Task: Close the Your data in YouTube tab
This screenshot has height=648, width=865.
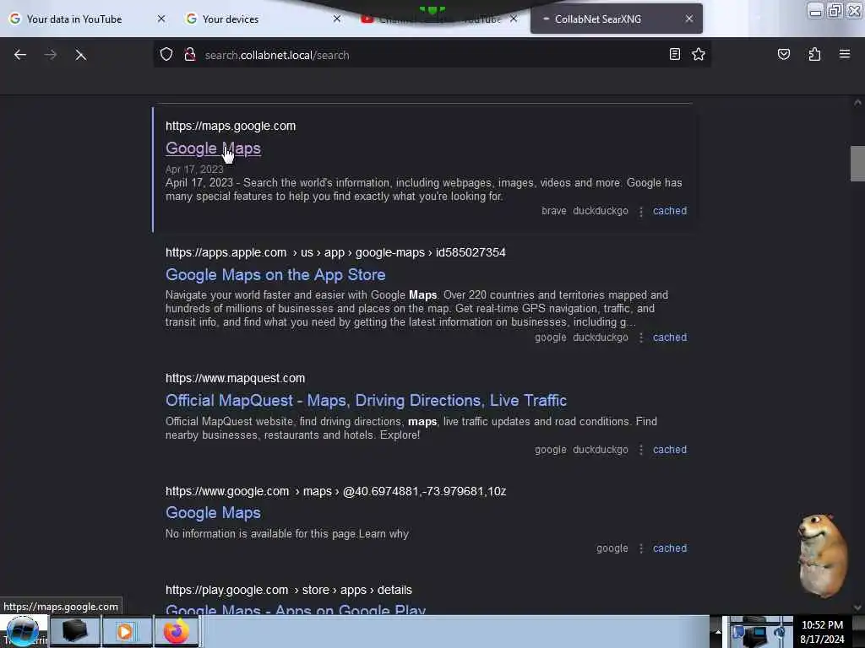Action: (x=161, y=19)
